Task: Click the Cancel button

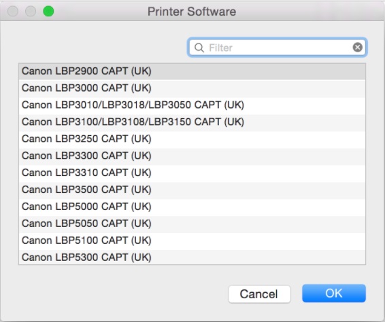Action: pos(259,294)
